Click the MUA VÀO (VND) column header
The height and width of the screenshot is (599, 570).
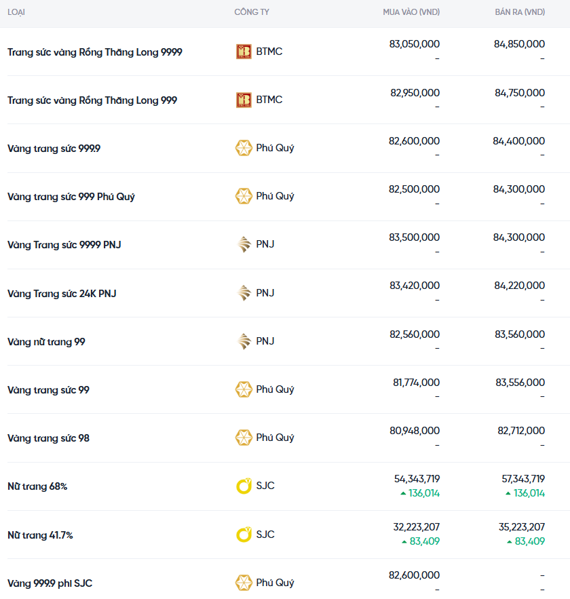pos(411,12)
